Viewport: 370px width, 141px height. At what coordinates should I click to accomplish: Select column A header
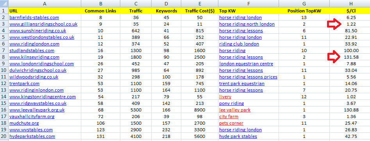click(x=45, y=3)
